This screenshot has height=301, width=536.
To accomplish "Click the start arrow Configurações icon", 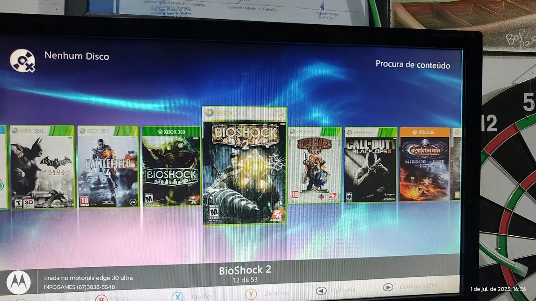I will coord(388,287).
